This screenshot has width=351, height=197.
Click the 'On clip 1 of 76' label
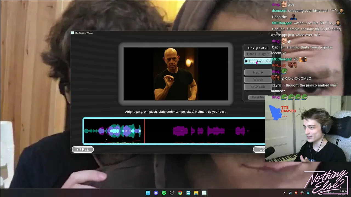coord(258,48)
